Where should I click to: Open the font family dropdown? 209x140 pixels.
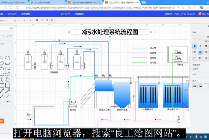tap(4, 21)
